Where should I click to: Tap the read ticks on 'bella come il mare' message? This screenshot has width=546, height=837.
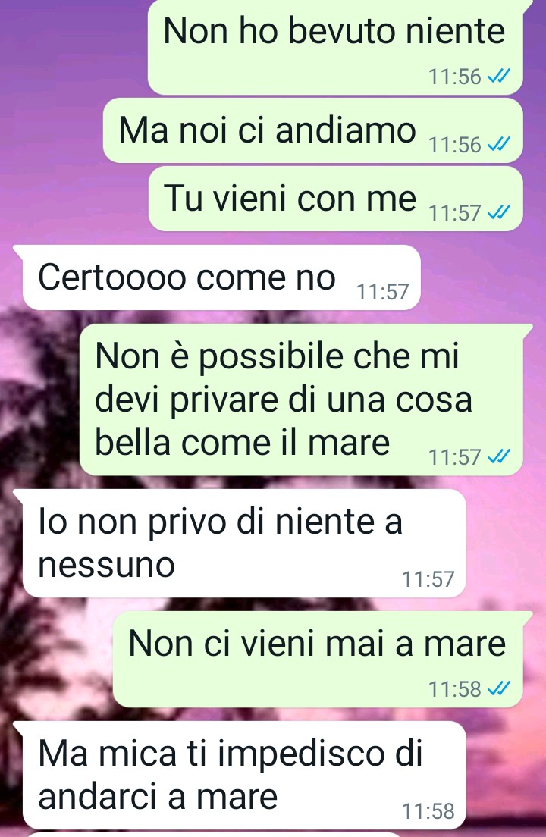coord(499,457)
